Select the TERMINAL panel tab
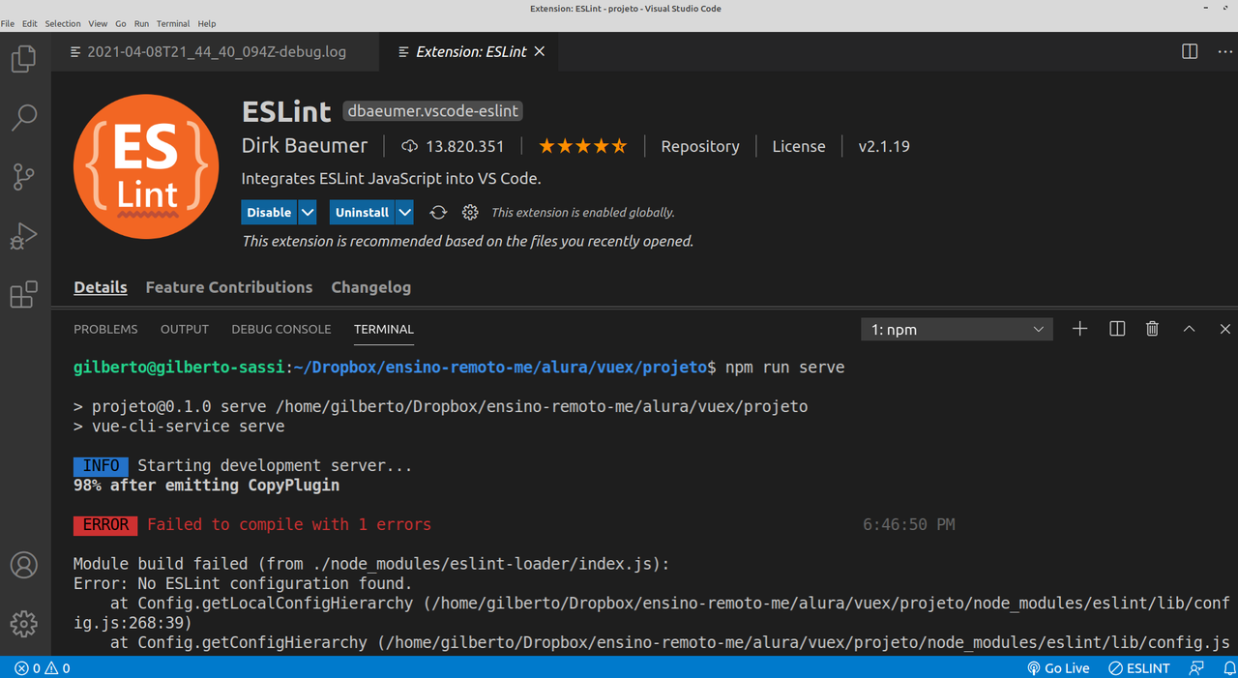 point(384,329)
